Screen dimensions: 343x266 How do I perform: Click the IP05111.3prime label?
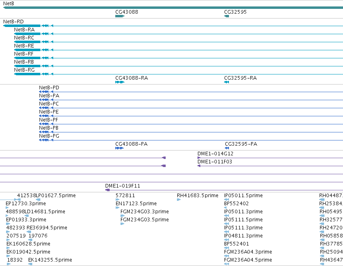coord(243,228)
